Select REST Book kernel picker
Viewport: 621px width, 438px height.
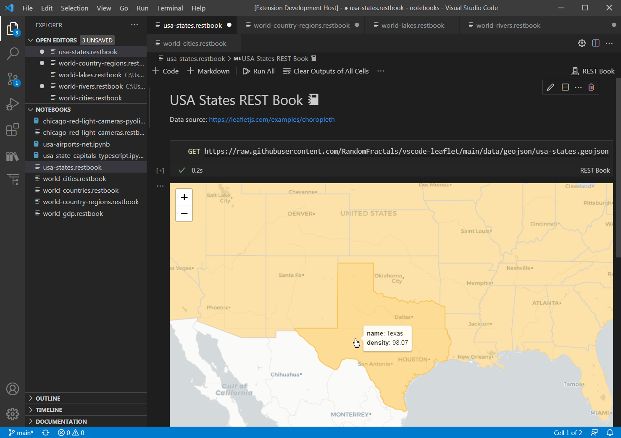coord(593,71)
